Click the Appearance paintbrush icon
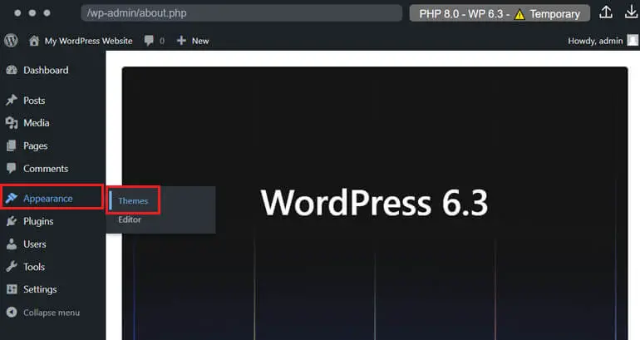Image resolution: width=640 pixels, height=340 pixels. coord(12,198)
